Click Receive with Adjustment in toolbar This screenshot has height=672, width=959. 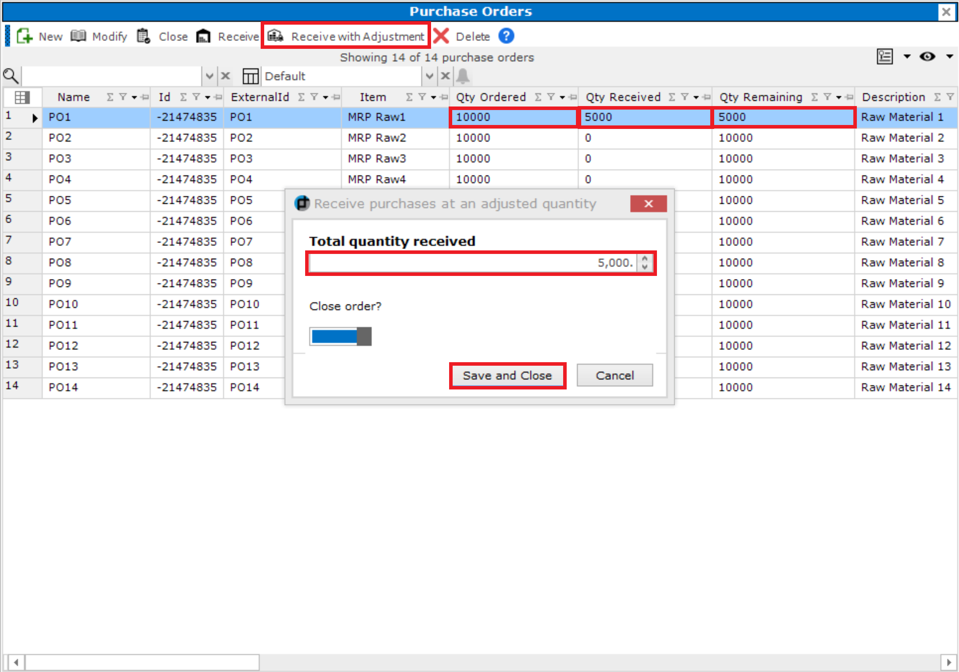click(346, 36)
